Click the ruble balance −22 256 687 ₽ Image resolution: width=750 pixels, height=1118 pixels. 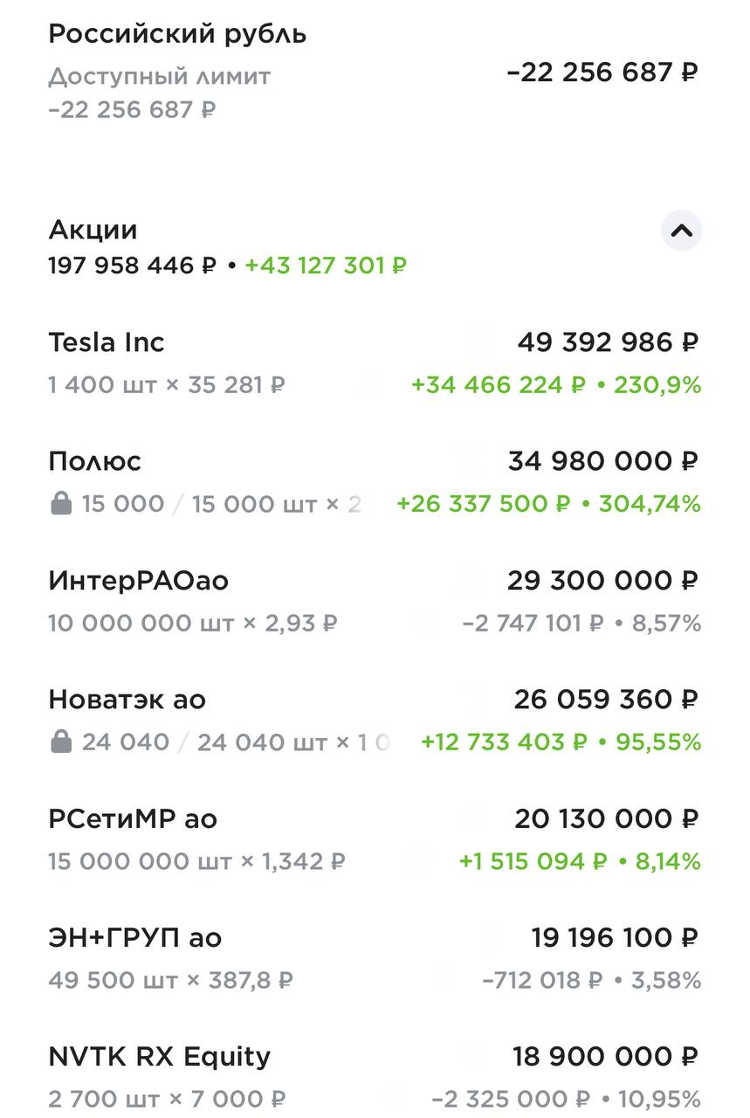(602, 72)
